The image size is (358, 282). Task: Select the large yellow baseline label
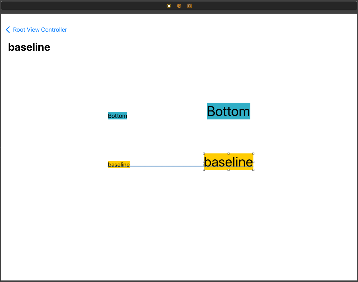tap(229, 162)
